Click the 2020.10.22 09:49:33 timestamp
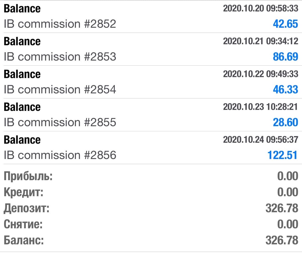Screen dimensions: 302x256 [x=260, y=74]
